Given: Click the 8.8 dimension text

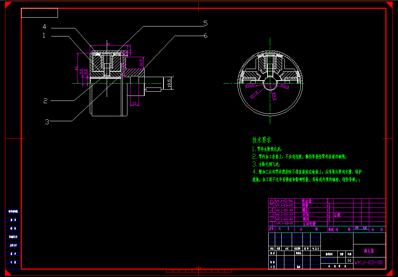Looking at the screenshot, I should (81, 71).
